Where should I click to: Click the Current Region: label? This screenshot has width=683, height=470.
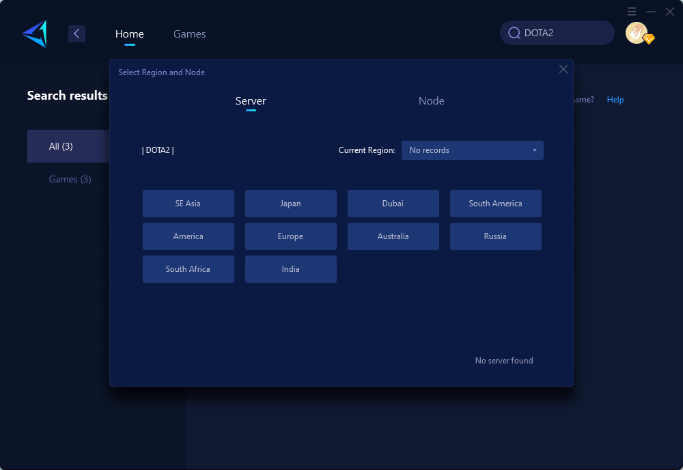(x=367, y=150)
